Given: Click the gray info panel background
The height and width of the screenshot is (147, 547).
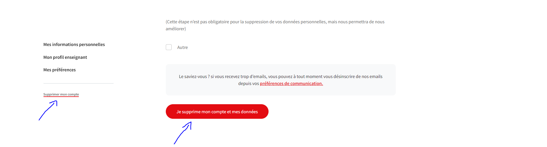Looking at the screenshot, I should 281,91.
